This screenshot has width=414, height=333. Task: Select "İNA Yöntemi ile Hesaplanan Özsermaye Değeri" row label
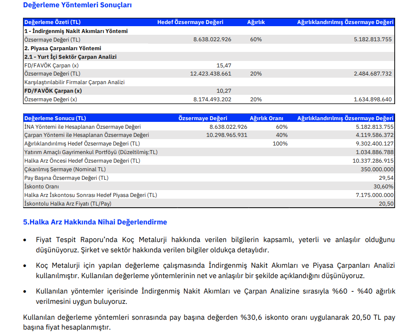click(x=82, y=127)
